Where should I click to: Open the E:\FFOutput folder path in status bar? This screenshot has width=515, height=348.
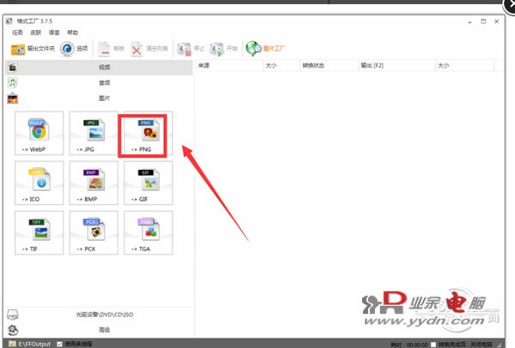coord(30,344)
